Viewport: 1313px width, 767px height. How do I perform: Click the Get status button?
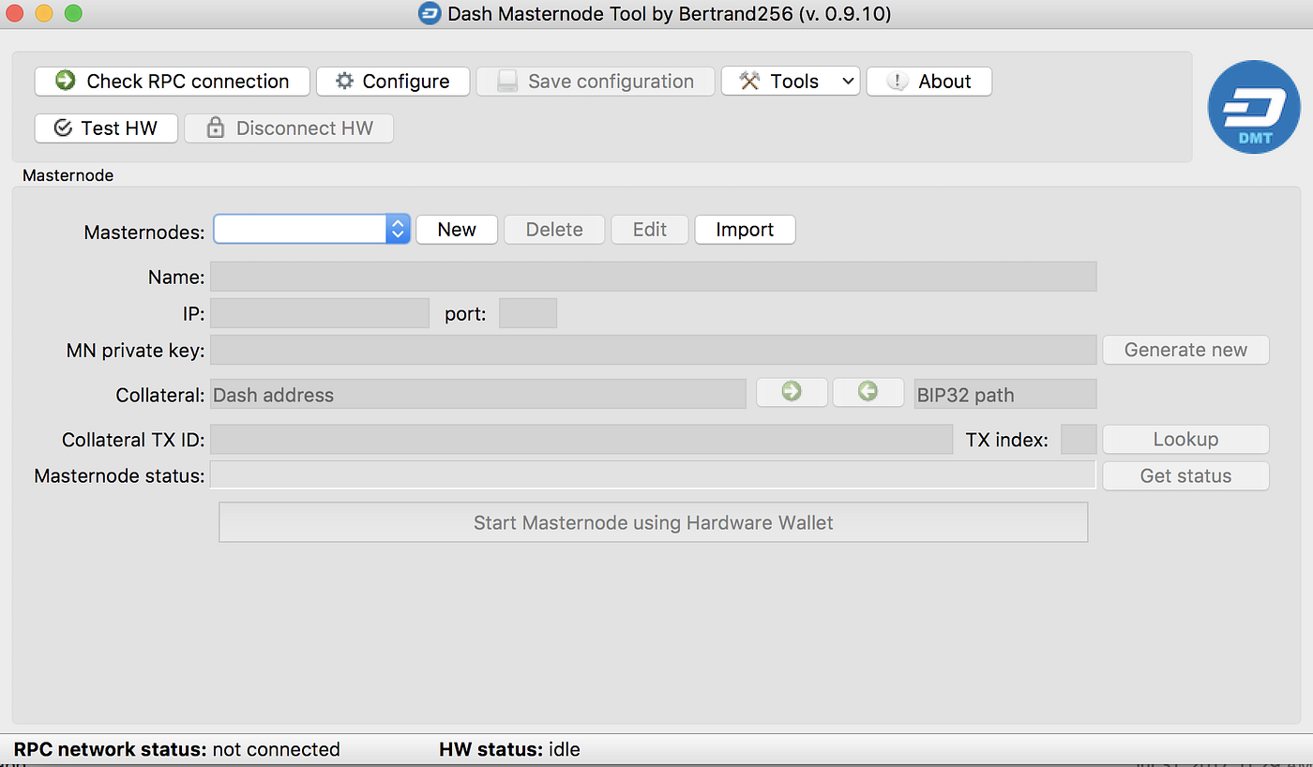[x=1185, y=475]
